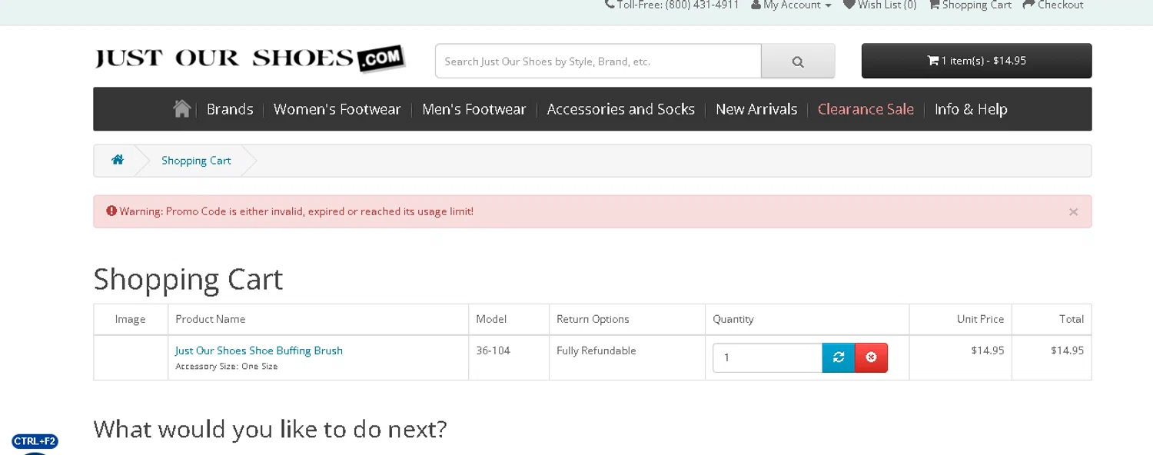The height and width of the screenshot is (455, 1153).
Task: Click the Product Name column header
Action: (211, 319)
